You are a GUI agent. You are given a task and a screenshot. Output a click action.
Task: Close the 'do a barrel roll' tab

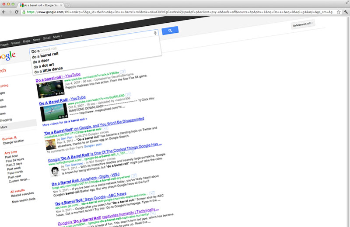61,5
